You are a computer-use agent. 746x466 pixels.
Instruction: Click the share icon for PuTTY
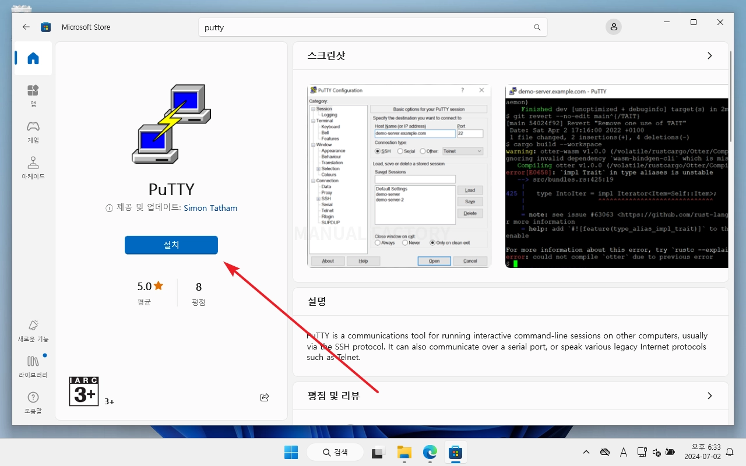coord(265,397)
